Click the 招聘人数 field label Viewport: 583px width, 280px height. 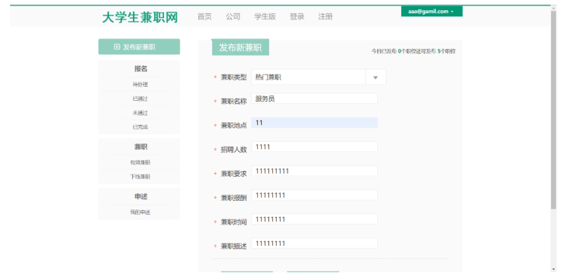[x=233, y=150]
